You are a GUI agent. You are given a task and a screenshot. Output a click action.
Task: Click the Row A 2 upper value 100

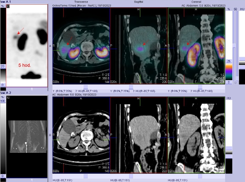point(2,101)
